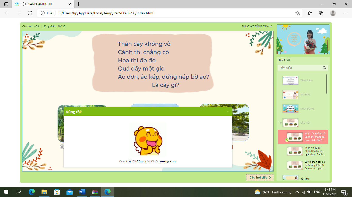Image resolution: width=352 pixels, height=197 pixels.
Task: Click the Tìm kiếm search field
Action: [x=300, y=68]
